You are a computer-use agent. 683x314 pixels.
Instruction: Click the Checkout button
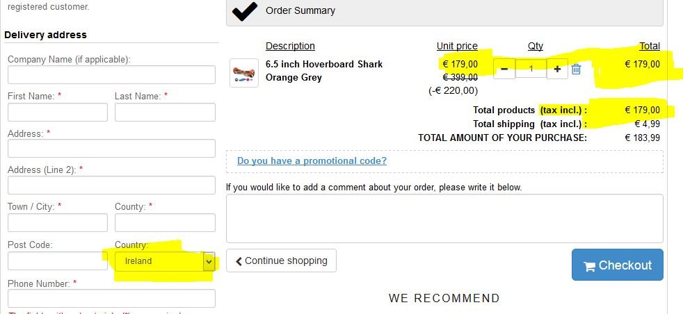(x=617, y=265)
